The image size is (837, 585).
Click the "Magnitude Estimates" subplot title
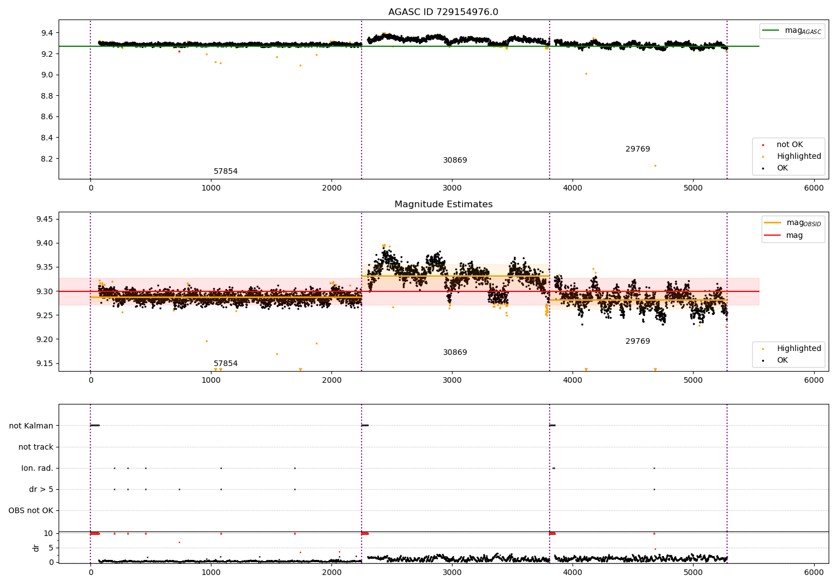tap(443, 204)
